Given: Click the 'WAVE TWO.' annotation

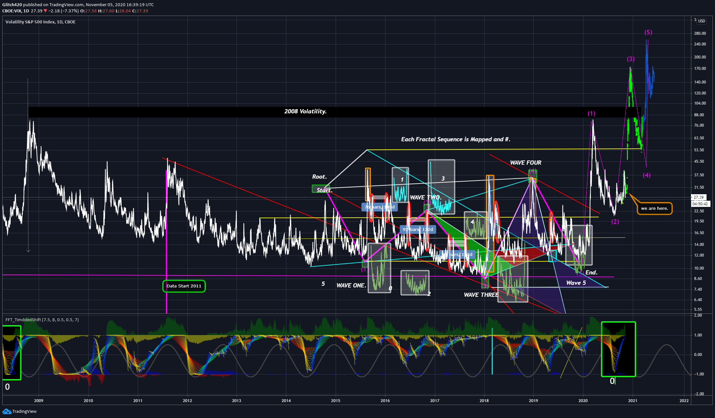Looking at the screenshot, I should coord(425,197).
